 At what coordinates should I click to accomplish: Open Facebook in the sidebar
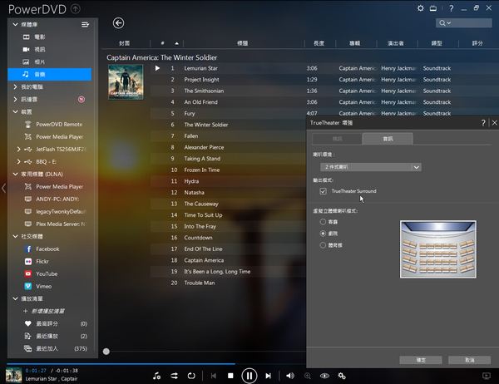click(x=47, y=249)
